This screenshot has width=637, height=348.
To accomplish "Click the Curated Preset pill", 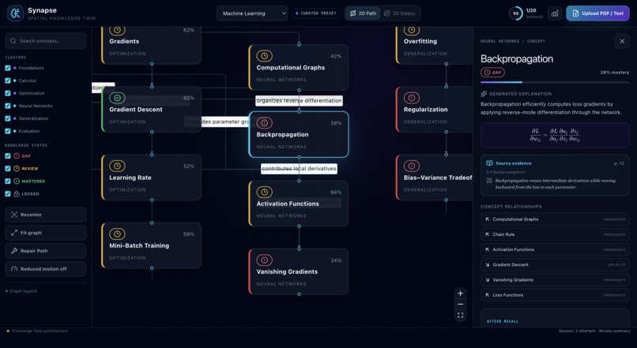I will point(315,13).
